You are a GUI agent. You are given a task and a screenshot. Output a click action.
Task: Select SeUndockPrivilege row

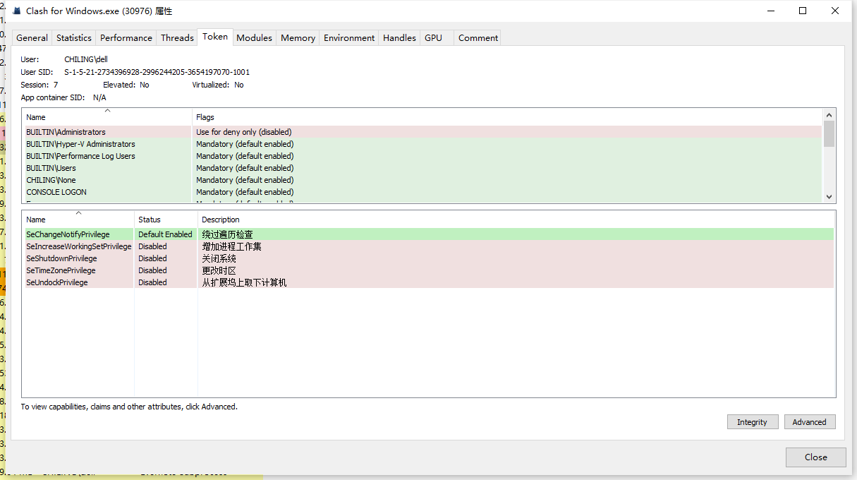coord(429,282)
